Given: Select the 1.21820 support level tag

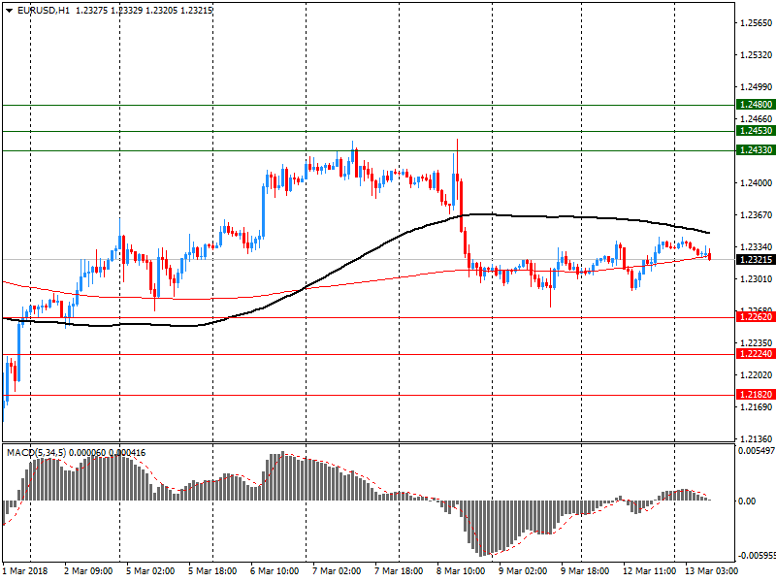Looking at the screenshot, I should (755, 395).
